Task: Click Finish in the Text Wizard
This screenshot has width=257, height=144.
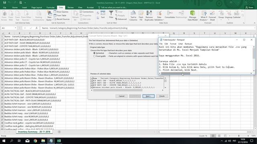Action: tap(162, 96)
